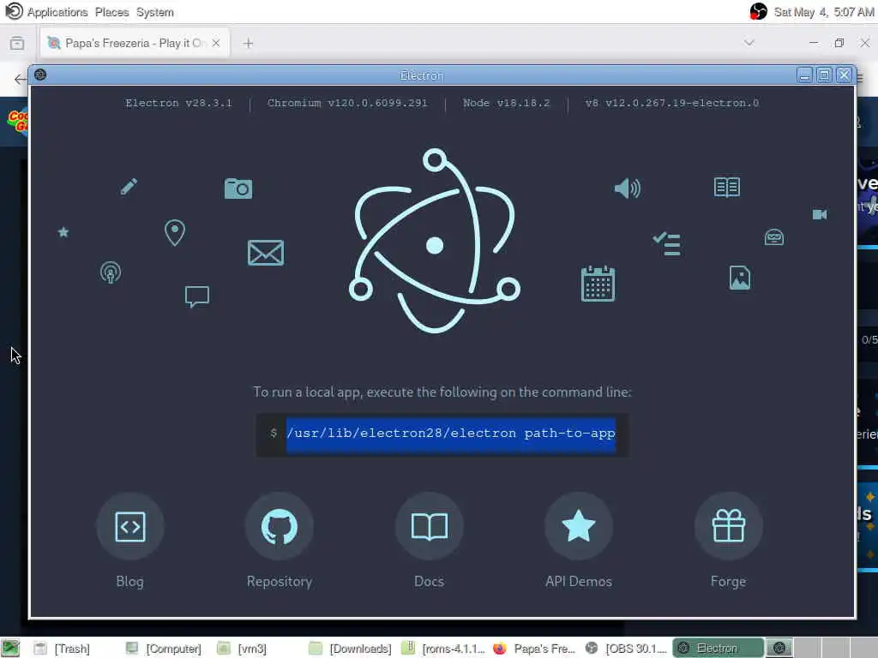Close the Papa's Freezeria browser tab

point(216,43)
